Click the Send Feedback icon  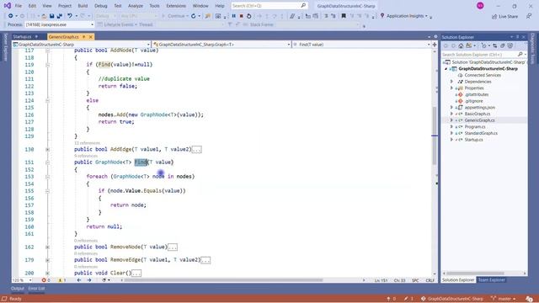529,16
